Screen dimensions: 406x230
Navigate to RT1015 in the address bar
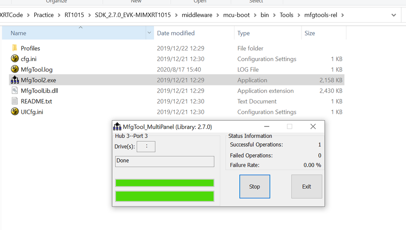(x=74, y=15)
